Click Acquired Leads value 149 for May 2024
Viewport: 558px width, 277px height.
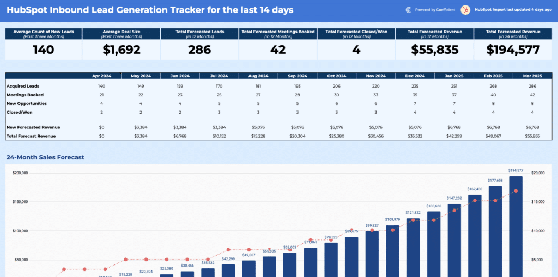(141, 86)
